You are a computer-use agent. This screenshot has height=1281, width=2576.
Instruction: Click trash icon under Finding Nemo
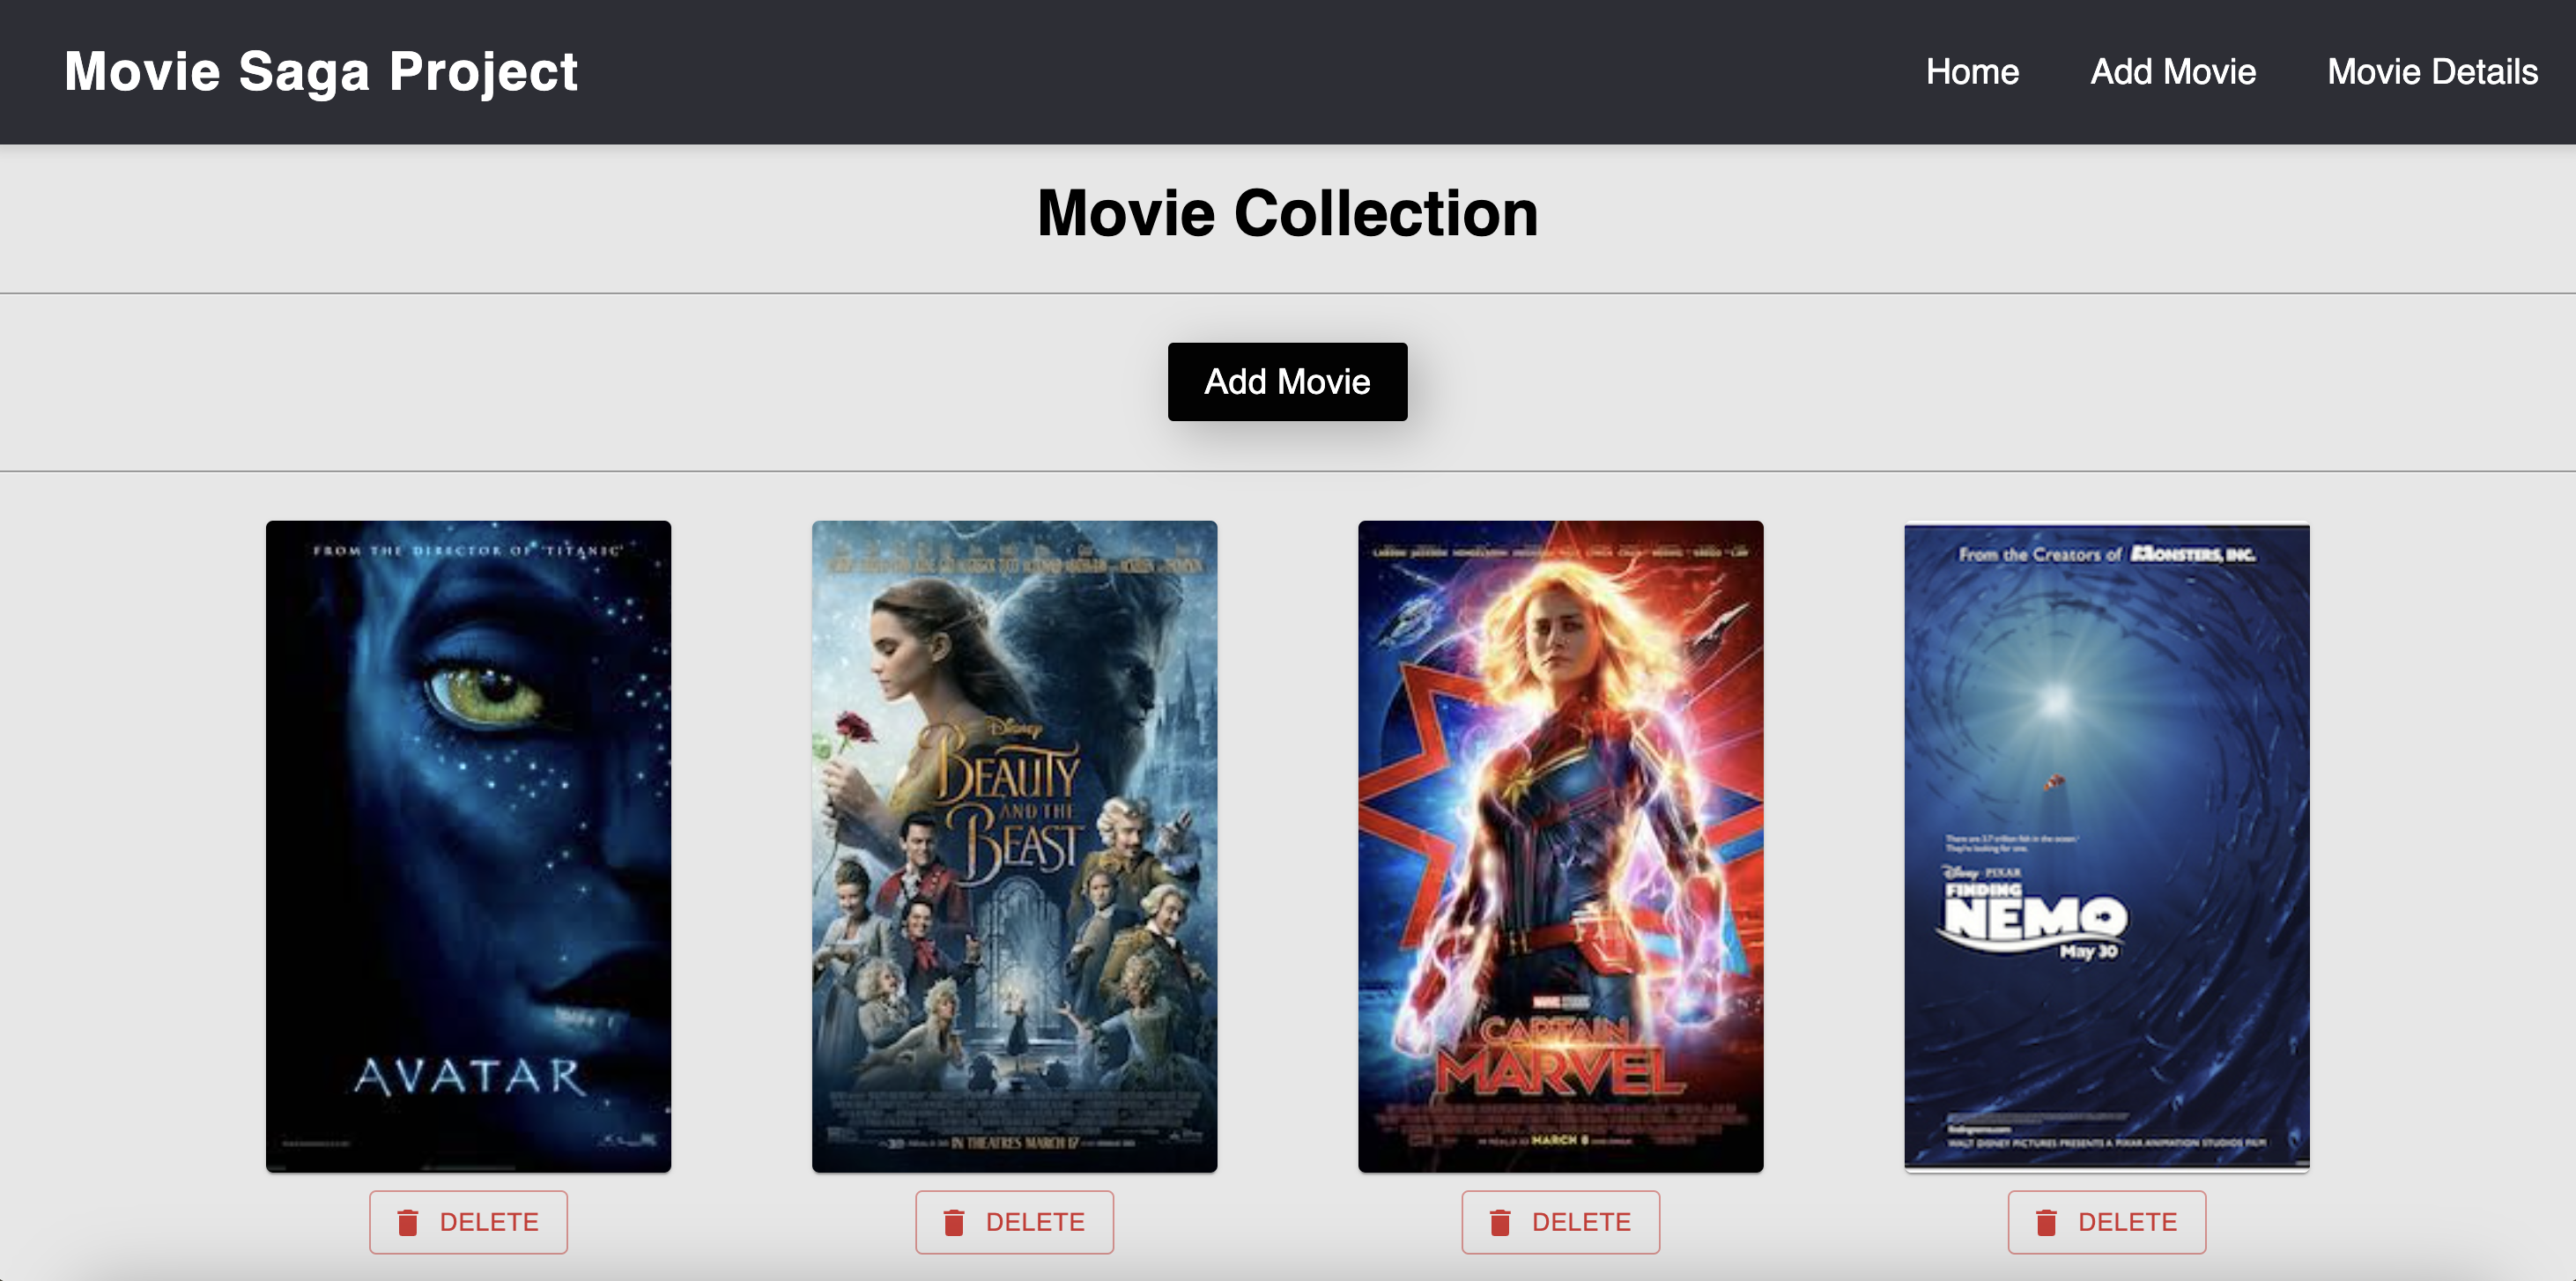pos(2046,1222)
